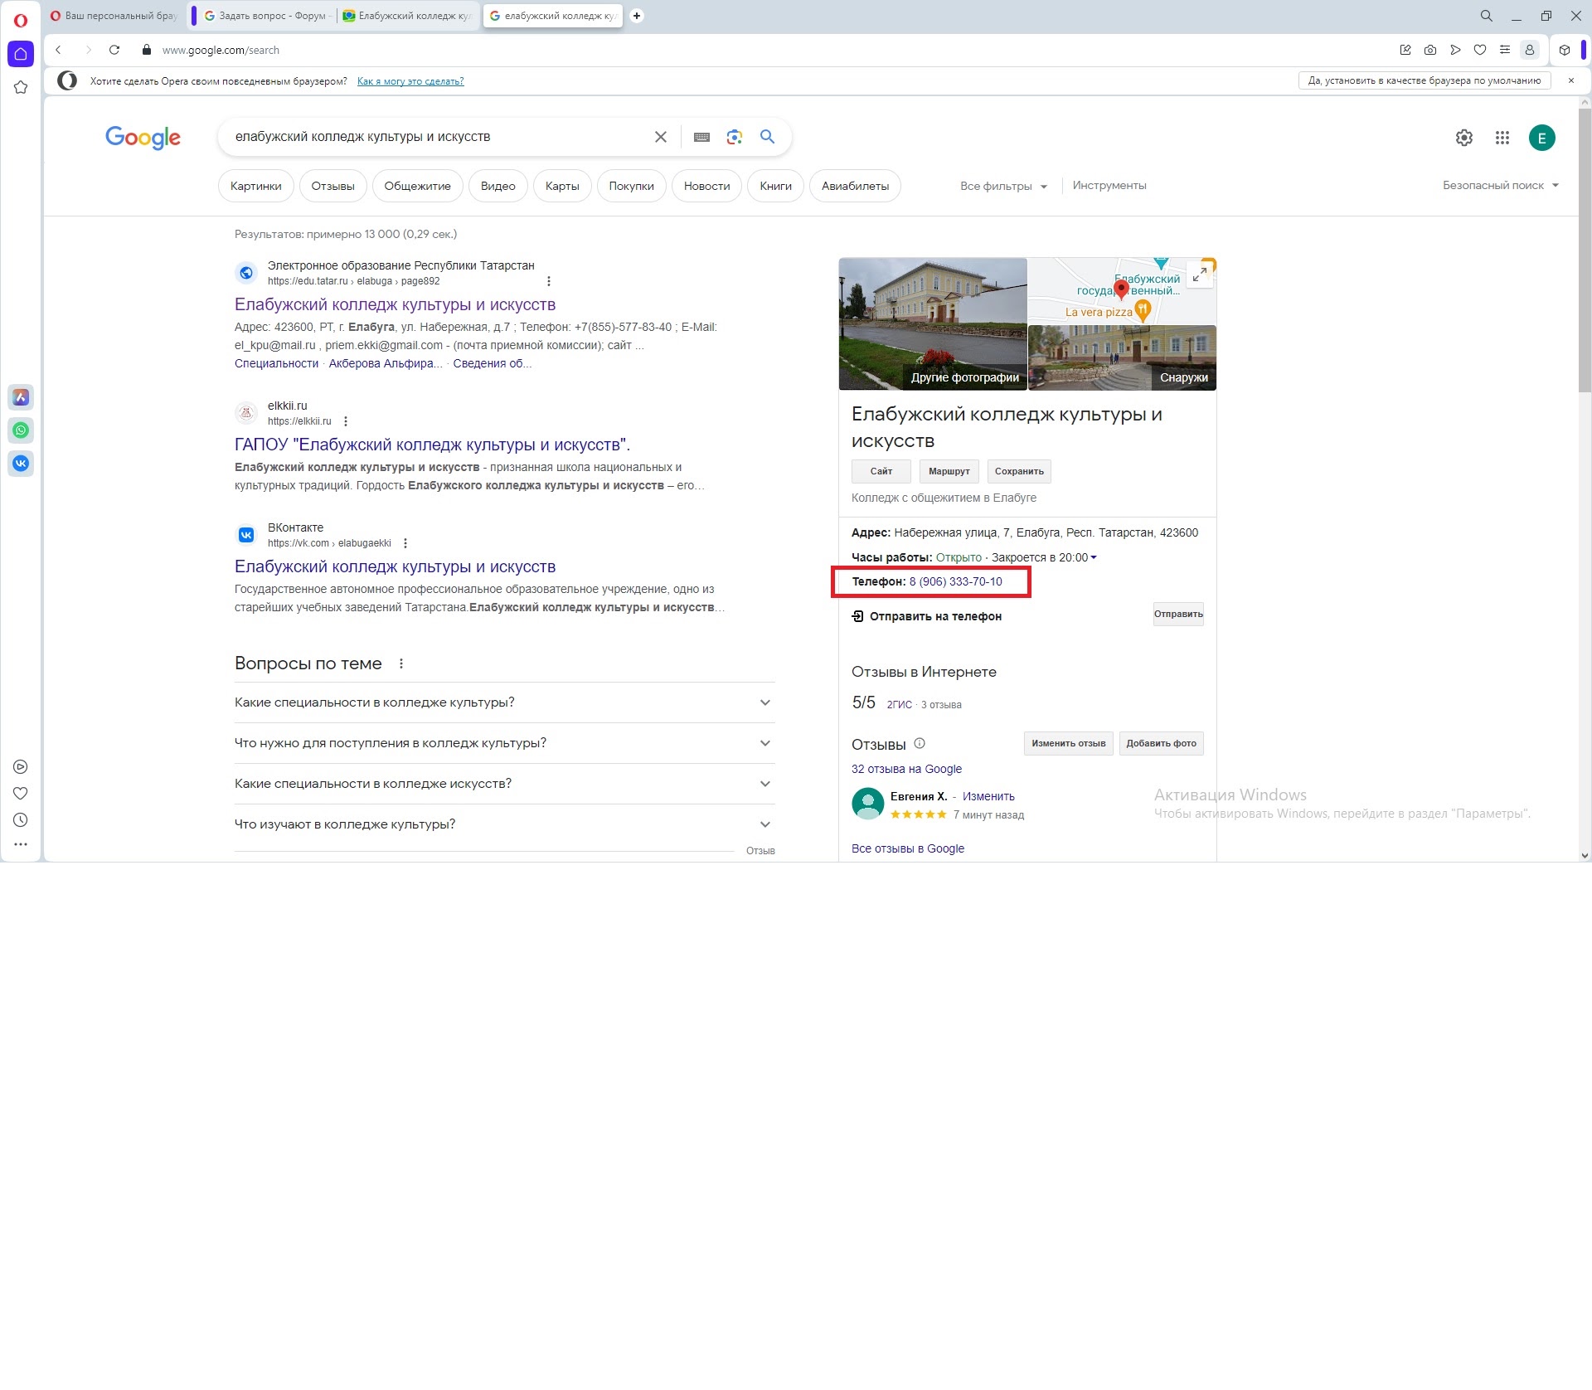The width and height of the screenshot is (1592, 1390).
Task: Clear the Google search box
Action: pos(661,137)
